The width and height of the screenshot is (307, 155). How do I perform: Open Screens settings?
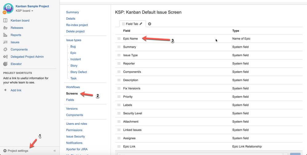pyautogui.click(x=72, y=93)
